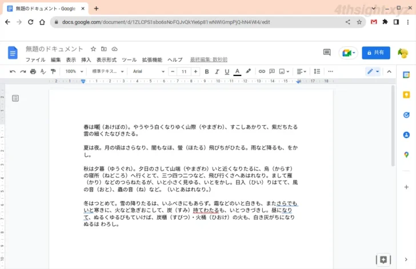This screenshot has width=416, height=269.
Task: Move document with folder icon
Action: click(104, 49)
